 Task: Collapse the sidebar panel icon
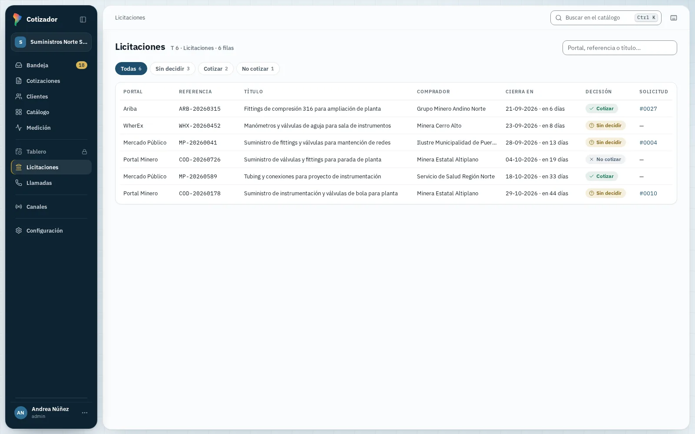[83, 20]
